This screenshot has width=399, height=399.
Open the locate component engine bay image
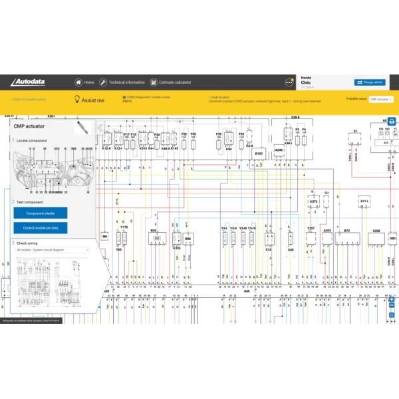54,170
